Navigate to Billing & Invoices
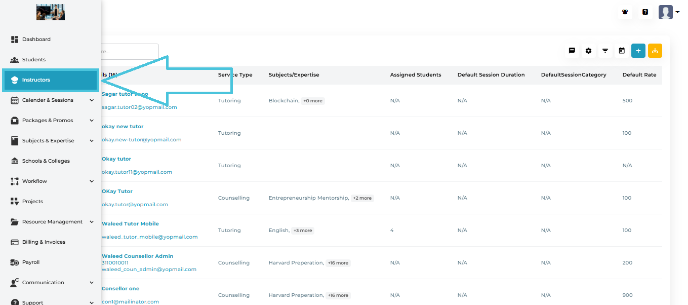 (x=44, y=242)
